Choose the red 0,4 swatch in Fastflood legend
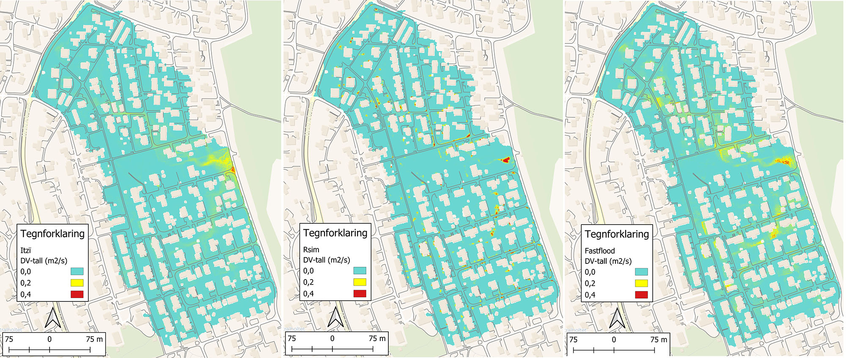Viewport: 846px width, 358px height. [641, 295]
